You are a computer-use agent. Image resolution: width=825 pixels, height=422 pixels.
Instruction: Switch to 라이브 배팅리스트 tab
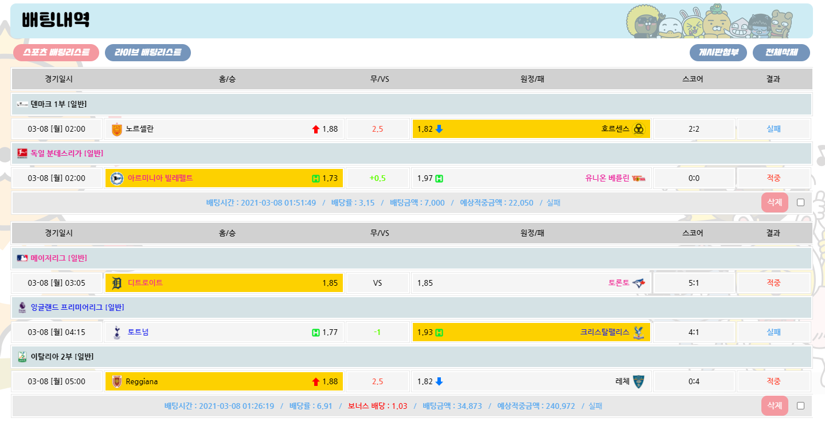pyautogui.click(x=148, y=53)
